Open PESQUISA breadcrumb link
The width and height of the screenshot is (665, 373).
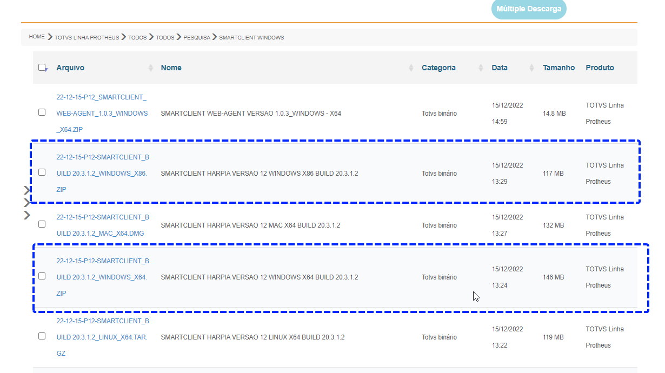pos(197,38)
